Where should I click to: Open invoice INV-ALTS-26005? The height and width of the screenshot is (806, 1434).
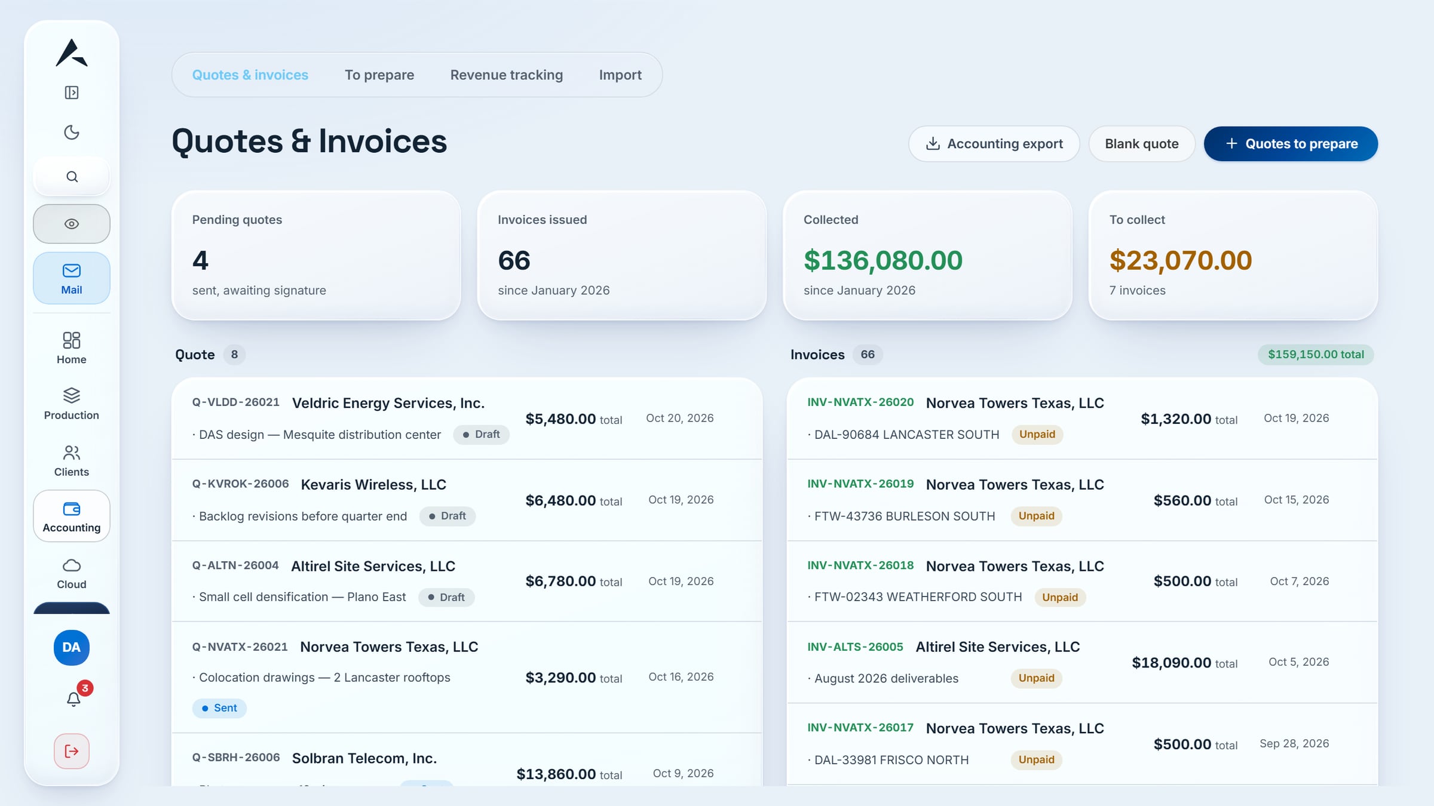(1083, 663)
